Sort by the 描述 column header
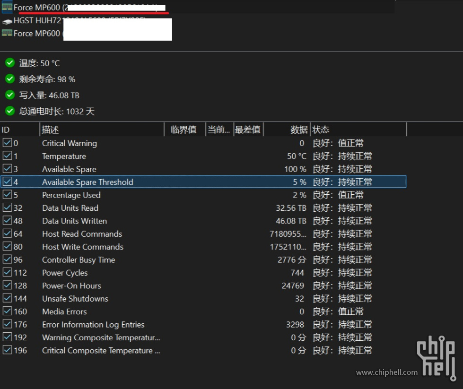Image resolution: width=463 pixels, height=389 pixels. click(x=102, y=130)
